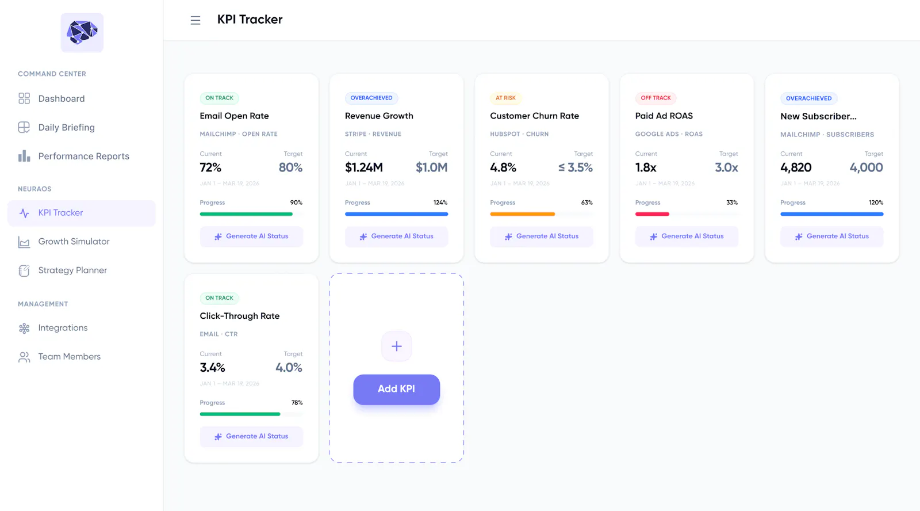The height and width of the screenshot is (511, 920).
Task: Click the Click-Through Rate title
Action: coord(240,316)
